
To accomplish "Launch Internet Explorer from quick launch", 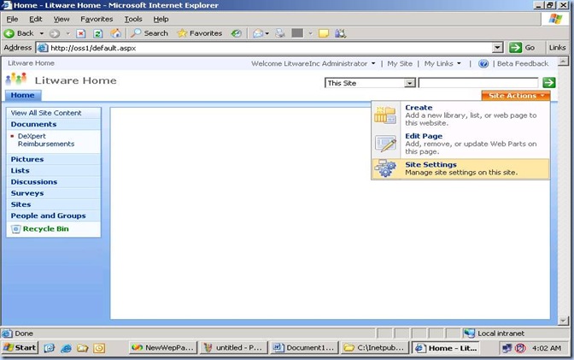I will [x=66, y=348].
